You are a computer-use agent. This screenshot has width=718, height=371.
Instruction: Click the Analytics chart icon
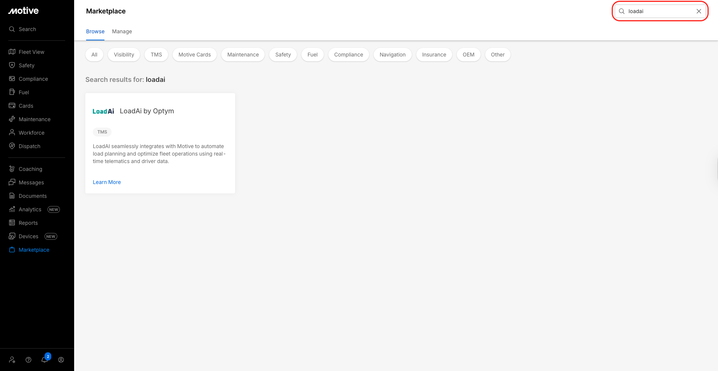click(12, 209)
